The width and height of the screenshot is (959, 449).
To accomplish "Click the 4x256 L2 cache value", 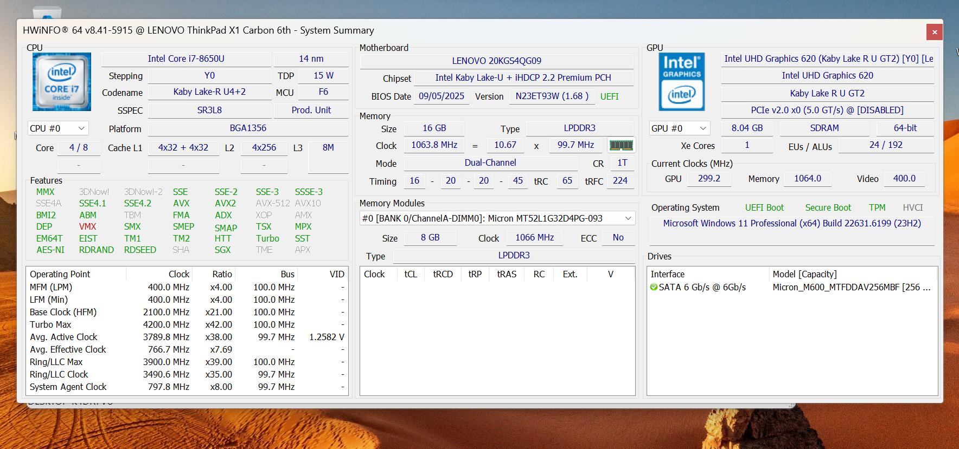I will click(264, 147).
